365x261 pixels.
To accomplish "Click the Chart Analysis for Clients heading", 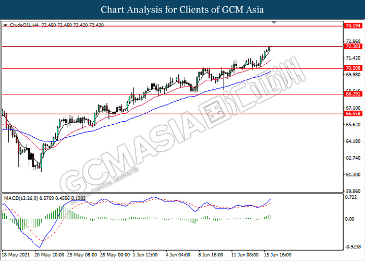I will (x=182, y=10).
